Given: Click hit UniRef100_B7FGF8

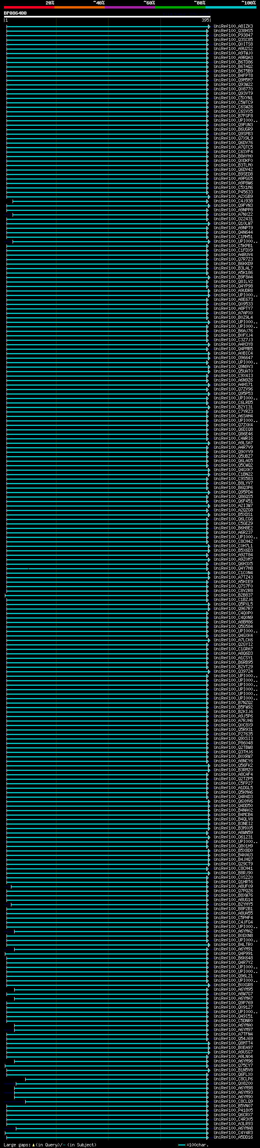Looking at the screenshot, I should click(233, 116).
